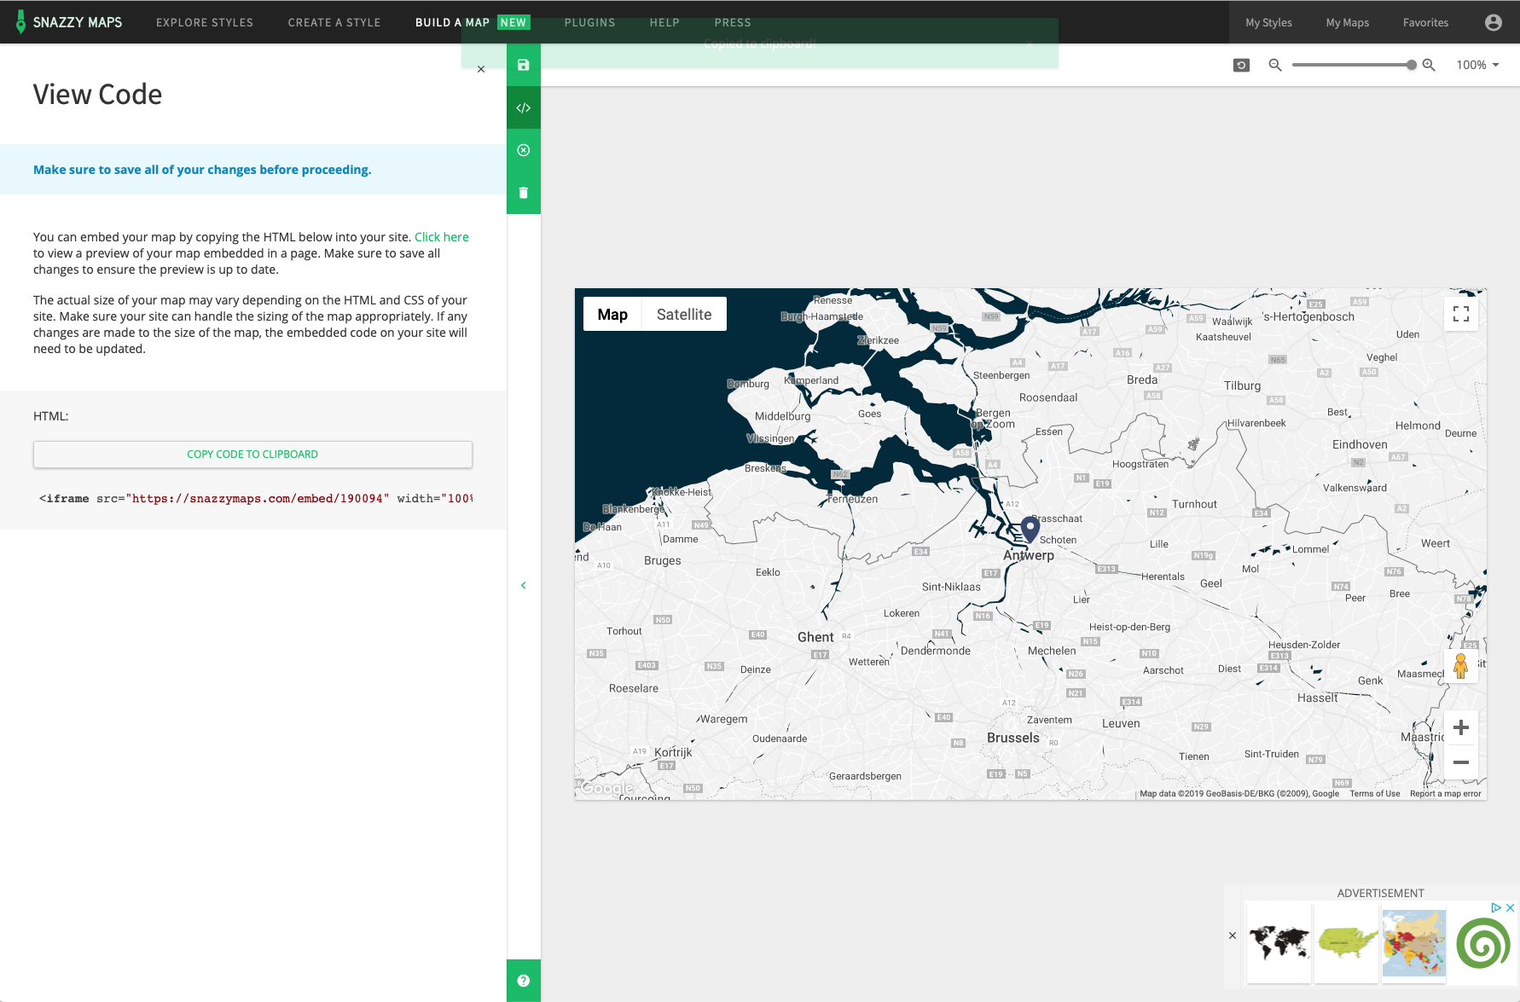The width and height of the screenshot is (1520, 1002).
Task: Dismiss the ad panel with left X
Action: pyautogui.click(x=1233, y=935)
